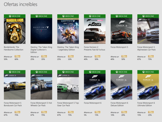Image resolution: width=162 pixels, height=122 pixels.
Task: Click Forza Horizon 2 Presents Fast & Furious title
Action: point(94,48)
